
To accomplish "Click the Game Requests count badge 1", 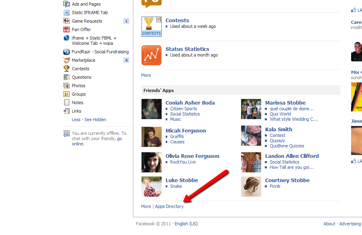I will (x=126, y=21).
